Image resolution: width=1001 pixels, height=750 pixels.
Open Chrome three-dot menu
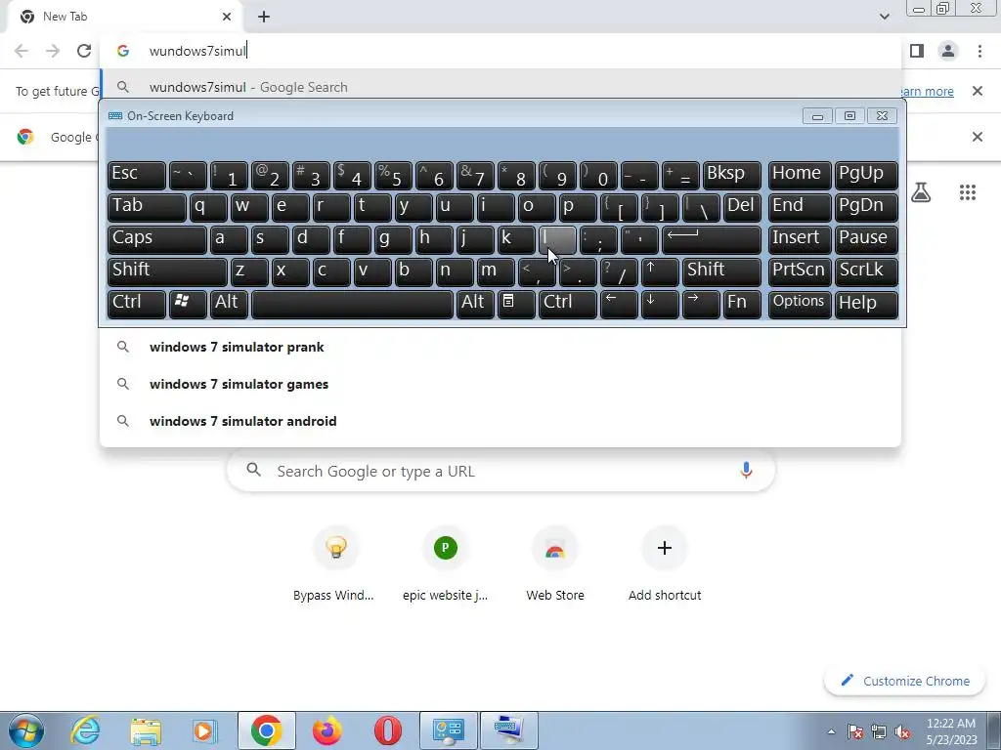(x=979, y=51)
